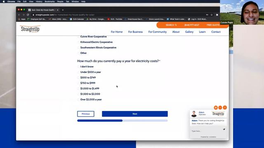The height and width of the screenshot is (148, 264).
Task: Minimize the live chat widget
Action: 220,108
